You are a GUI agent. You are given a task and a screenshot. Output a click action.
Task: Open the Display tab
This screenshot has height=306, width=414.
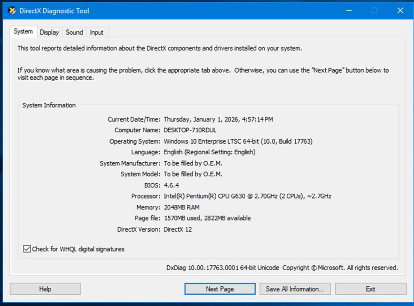click(49, 32)
